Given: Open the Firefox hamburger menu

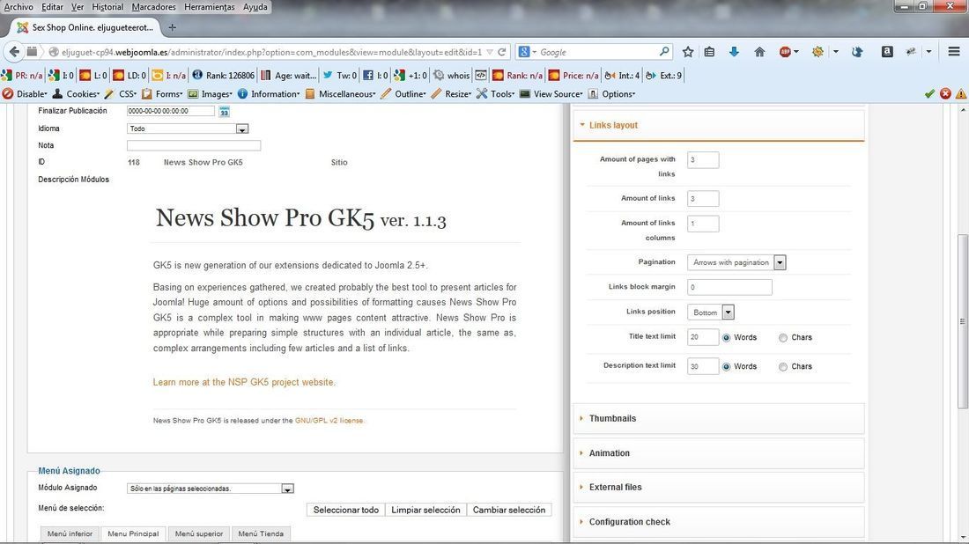Looking at the screenshot, I should tap(953, 52).
